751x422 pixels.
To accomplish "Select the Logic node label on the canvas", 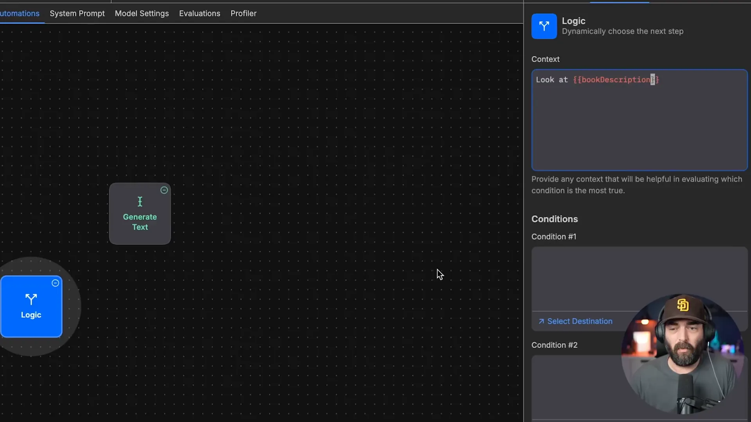I will tap(31, 315).
